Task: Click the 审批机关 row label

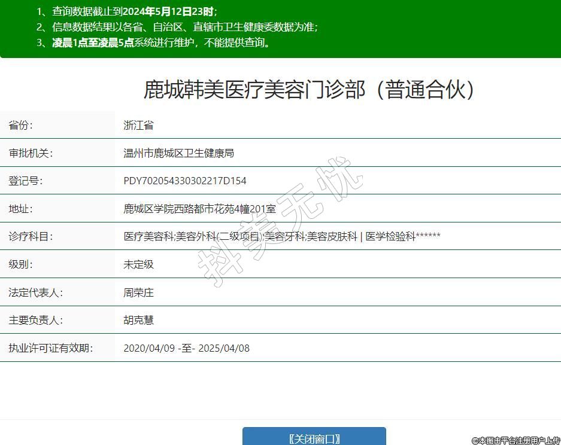Action: pos(31,153)
